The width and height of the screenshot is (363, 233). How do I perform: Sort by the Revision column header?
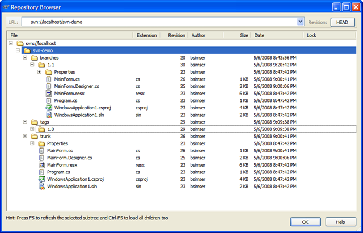coord(174,35)
